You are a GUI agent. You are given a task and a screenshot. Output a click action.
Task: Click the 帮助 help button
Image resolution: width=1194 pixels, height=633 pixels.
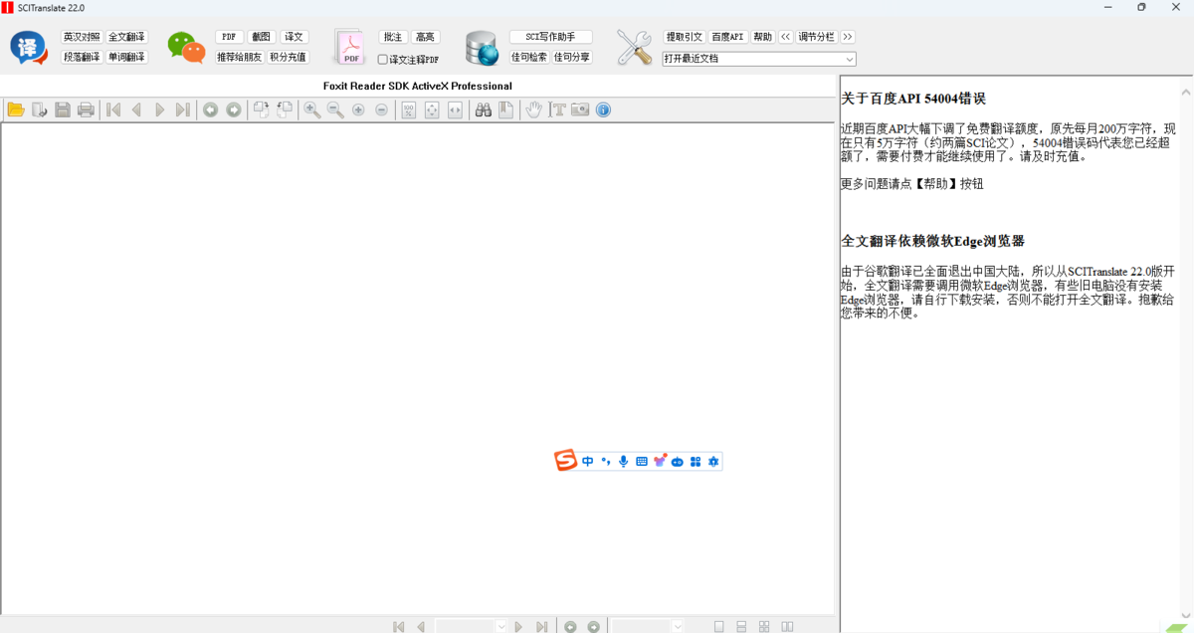762,37
